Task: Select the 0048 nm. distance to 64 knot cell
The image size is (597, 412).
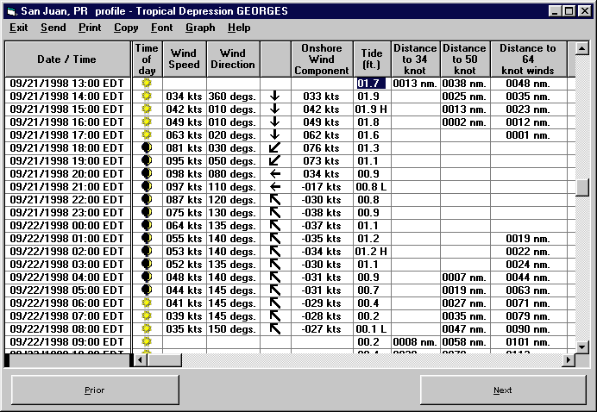Action: [529, 84]
